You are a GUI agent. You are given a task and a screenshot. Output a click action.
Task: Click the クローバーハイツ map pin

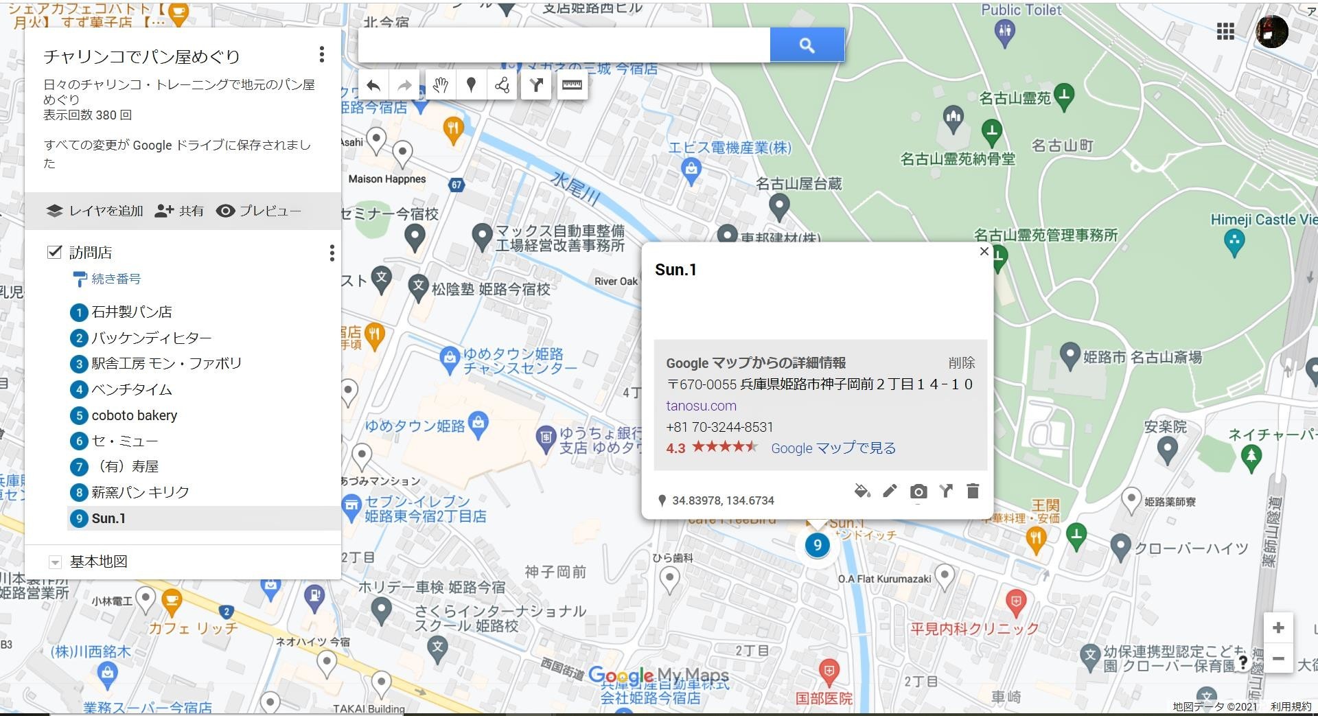[x=1120, y=547]
